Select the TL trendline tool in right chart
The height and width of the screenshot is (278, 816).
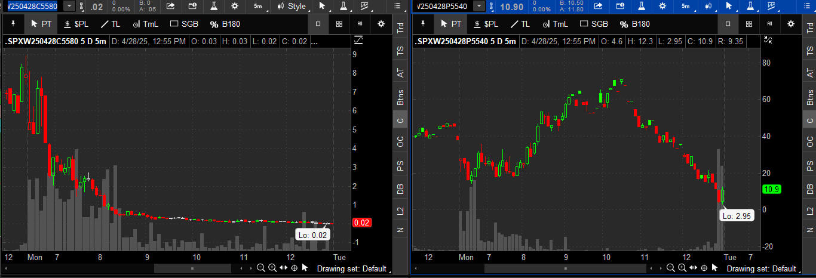(x=520, y=24)
